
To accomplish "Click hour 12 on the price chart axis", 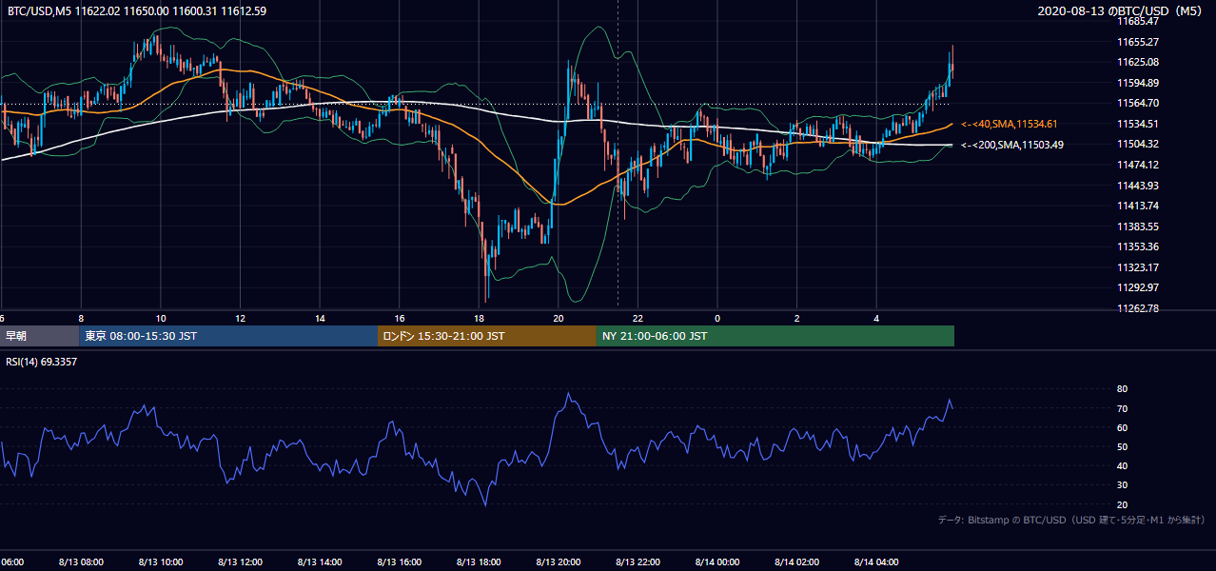I will (x=241, y=318).
